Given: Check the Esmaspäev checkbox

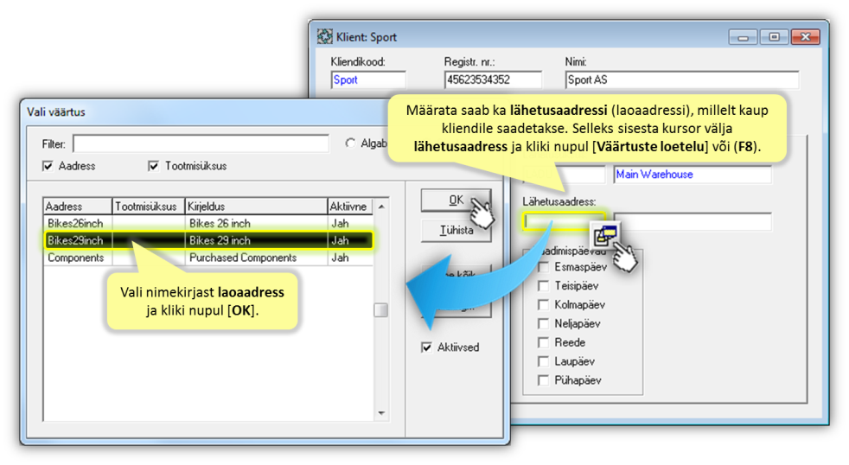Looking at the screenshot, I should click(x=543, y=267).
